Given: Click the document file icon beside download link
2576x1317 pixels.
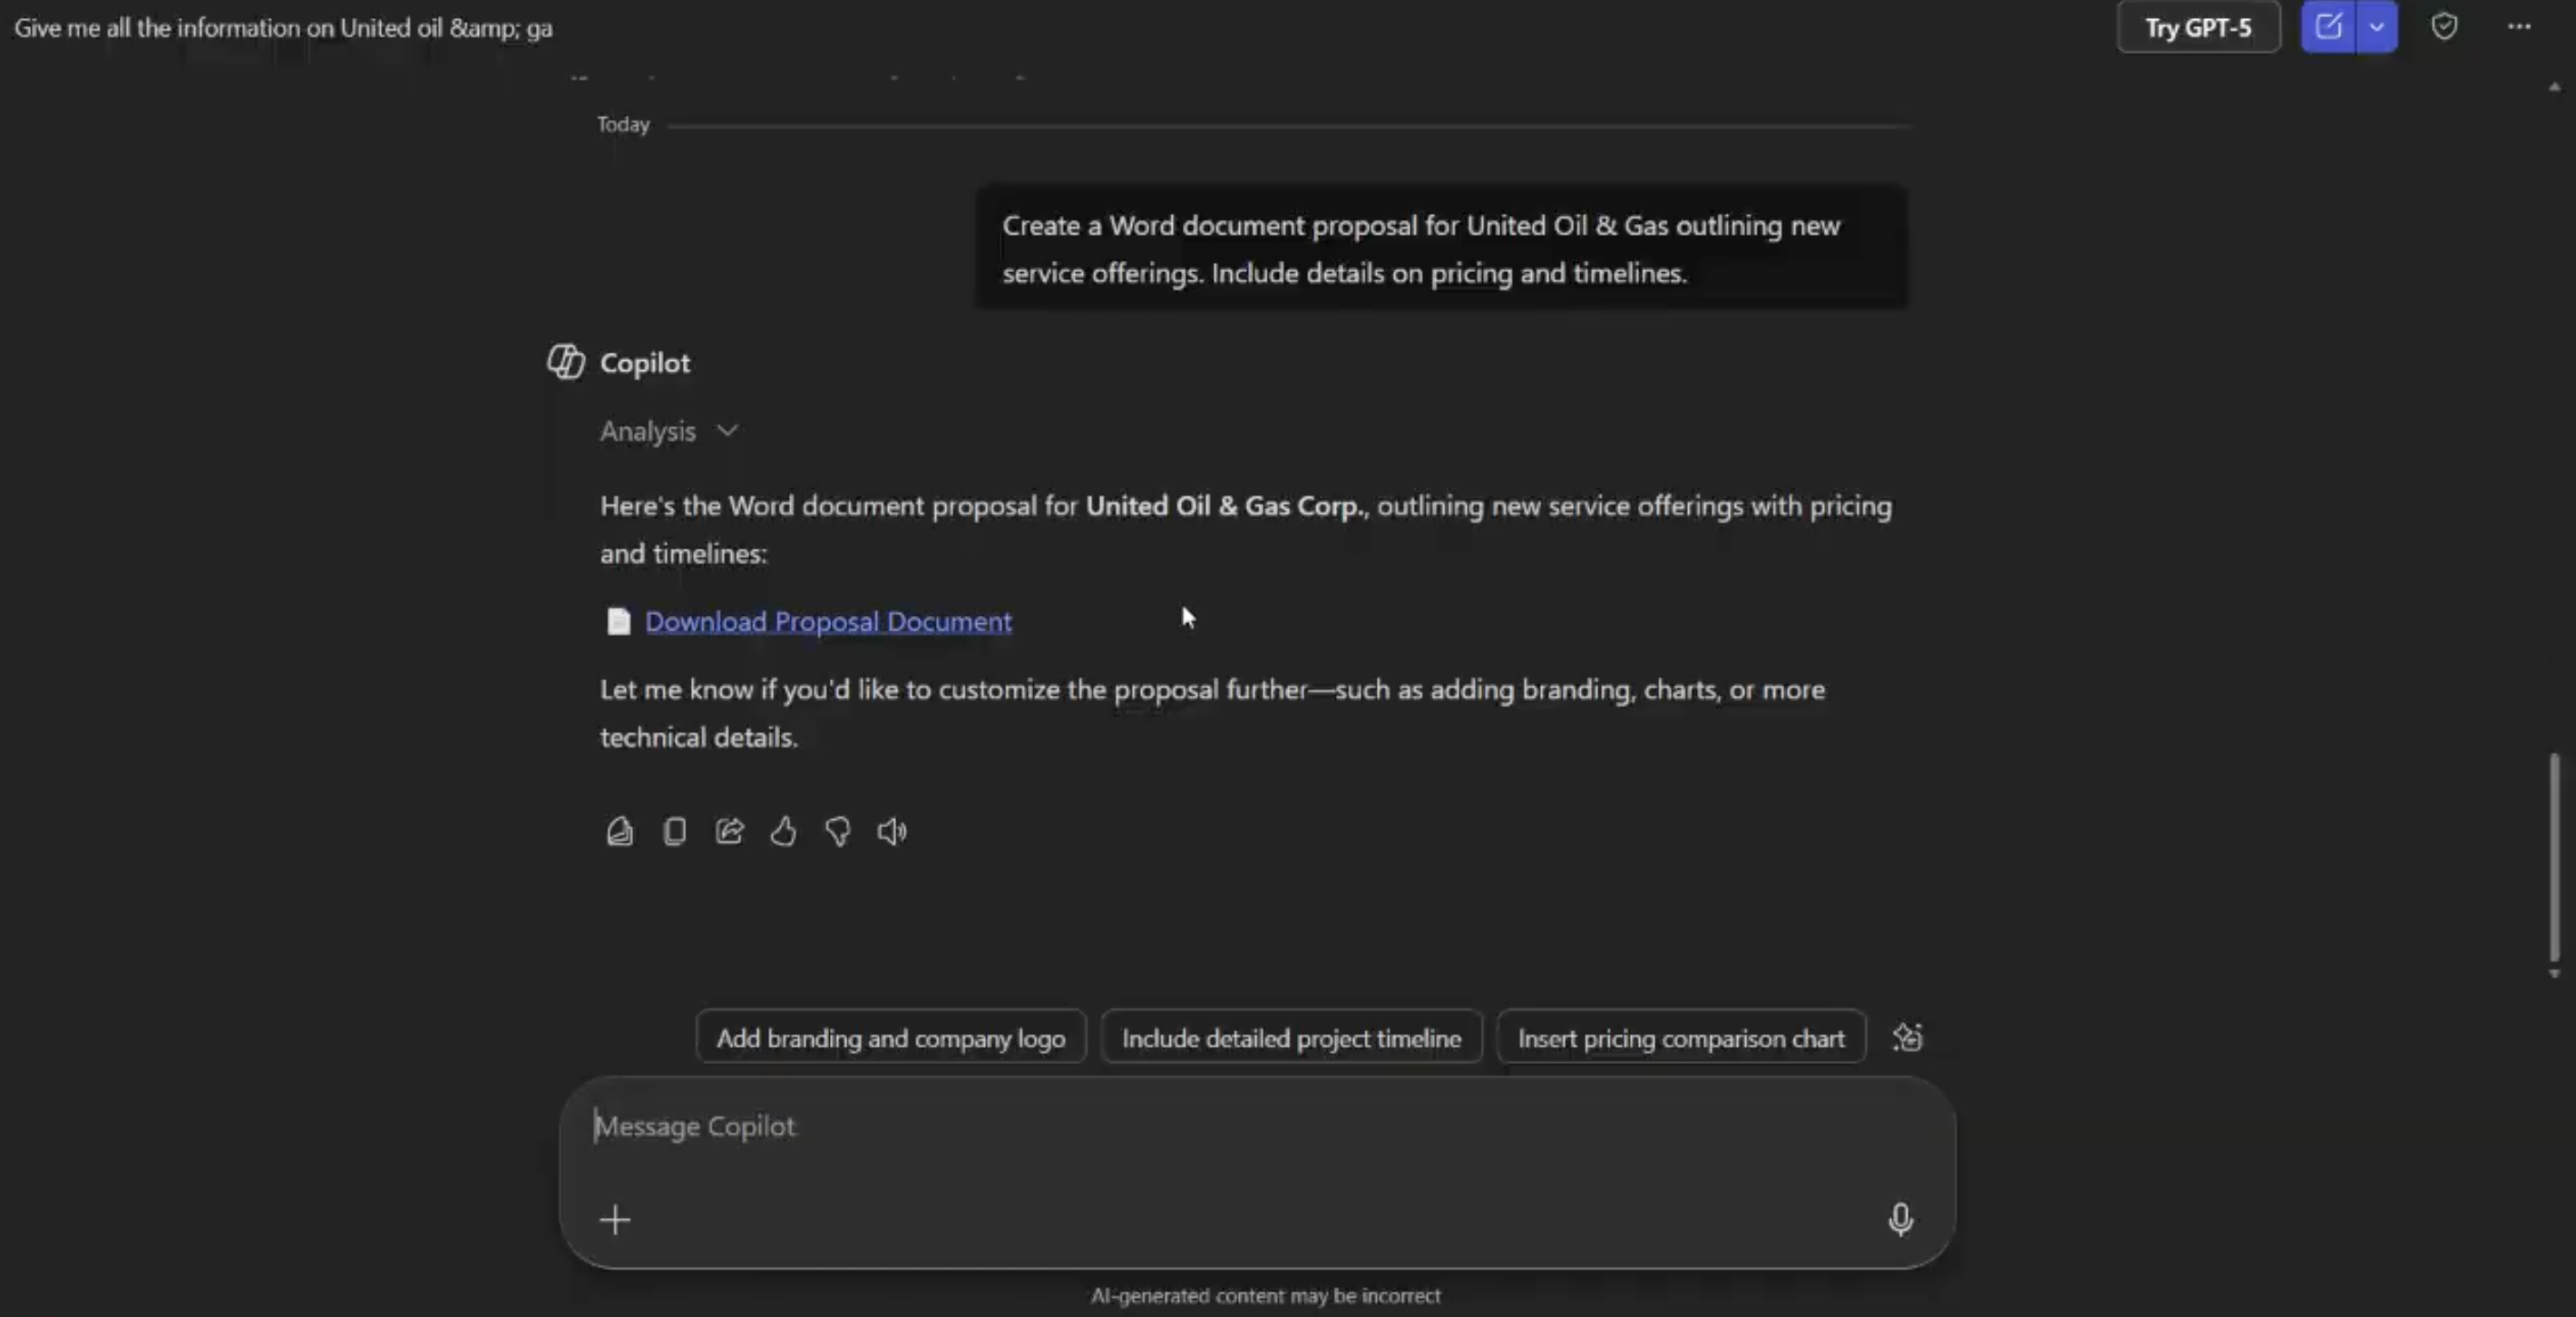Looking at the screenshot, I should (619, 621).
